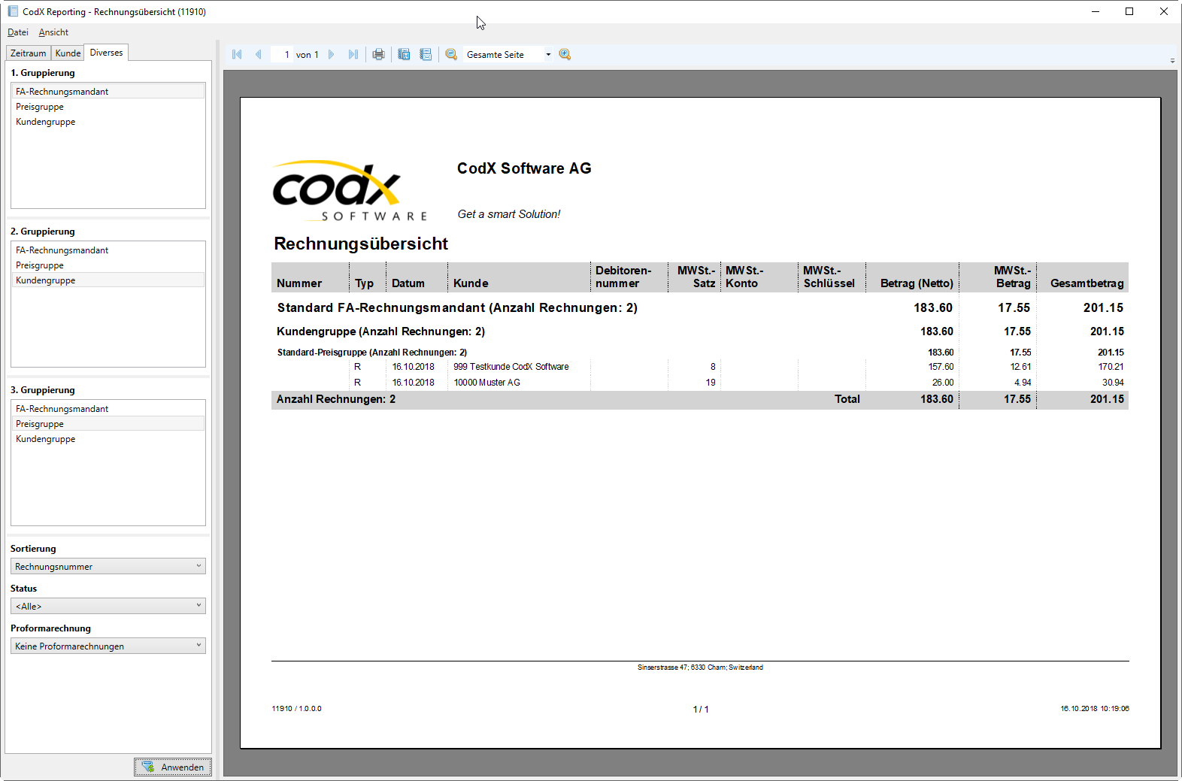The height and width of the screenshot is (781, 1182).
Task: Jump to last page of report
Action: [x=353, y=54]
